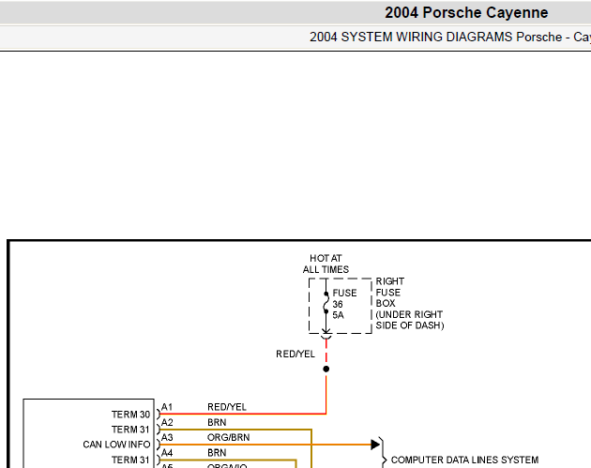Click connector pin label 'A3'
The image size is (591, 468).
pyautogui.click(x=167, y=437)
